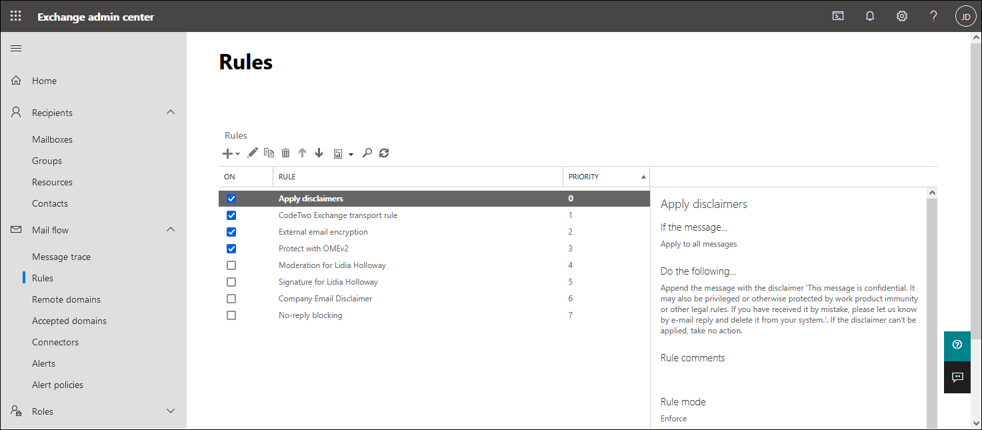This screenshot has height=430, width=982.
Task: Open the notifications bell
Action: pos(869,16)
